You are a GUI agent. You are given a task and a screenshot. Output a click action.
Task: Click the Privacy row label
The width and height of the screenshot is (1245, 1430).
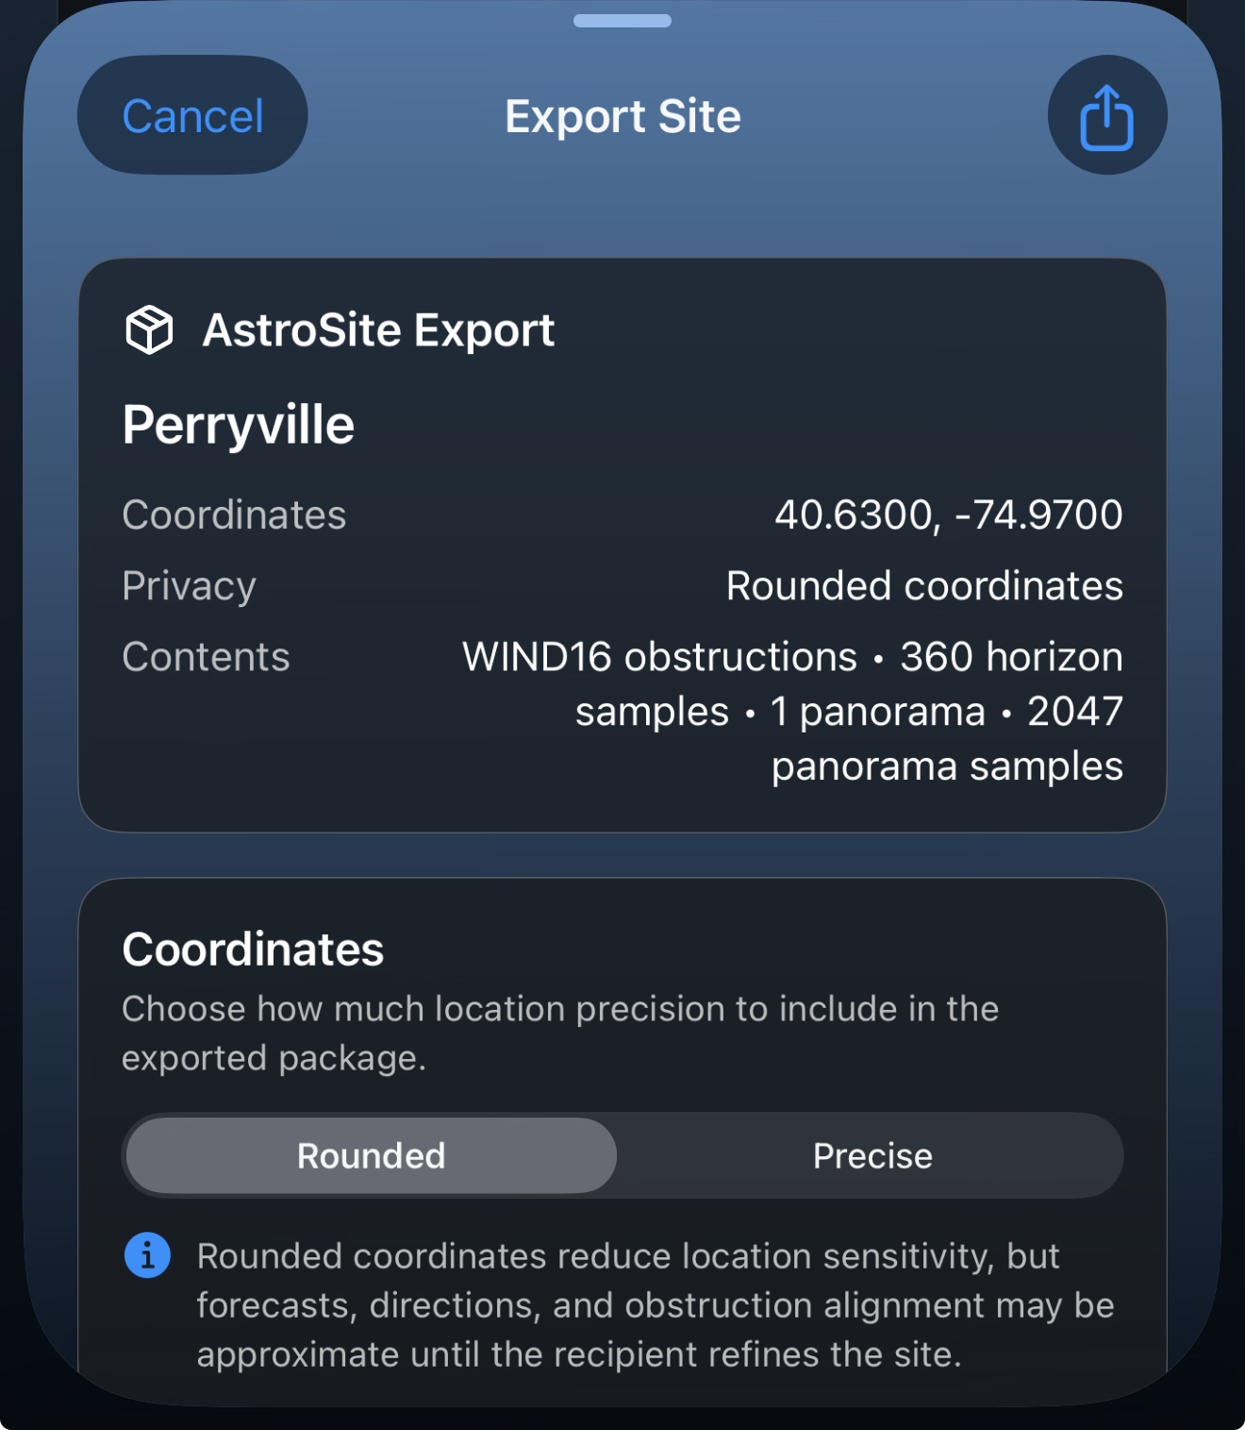point(189,586)
